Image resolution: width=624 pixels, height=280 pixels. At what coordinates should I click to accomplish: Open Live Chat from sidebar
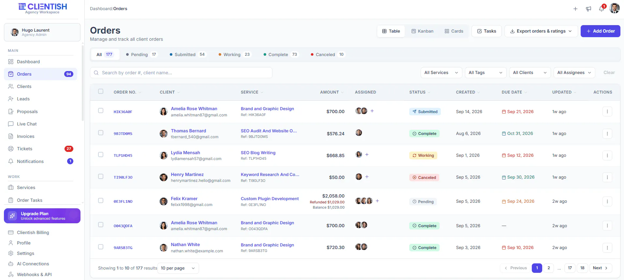41,124
